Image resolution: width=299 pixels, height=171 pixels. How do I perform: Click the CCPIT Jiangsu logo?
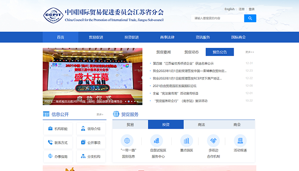[x=53, y=16]
